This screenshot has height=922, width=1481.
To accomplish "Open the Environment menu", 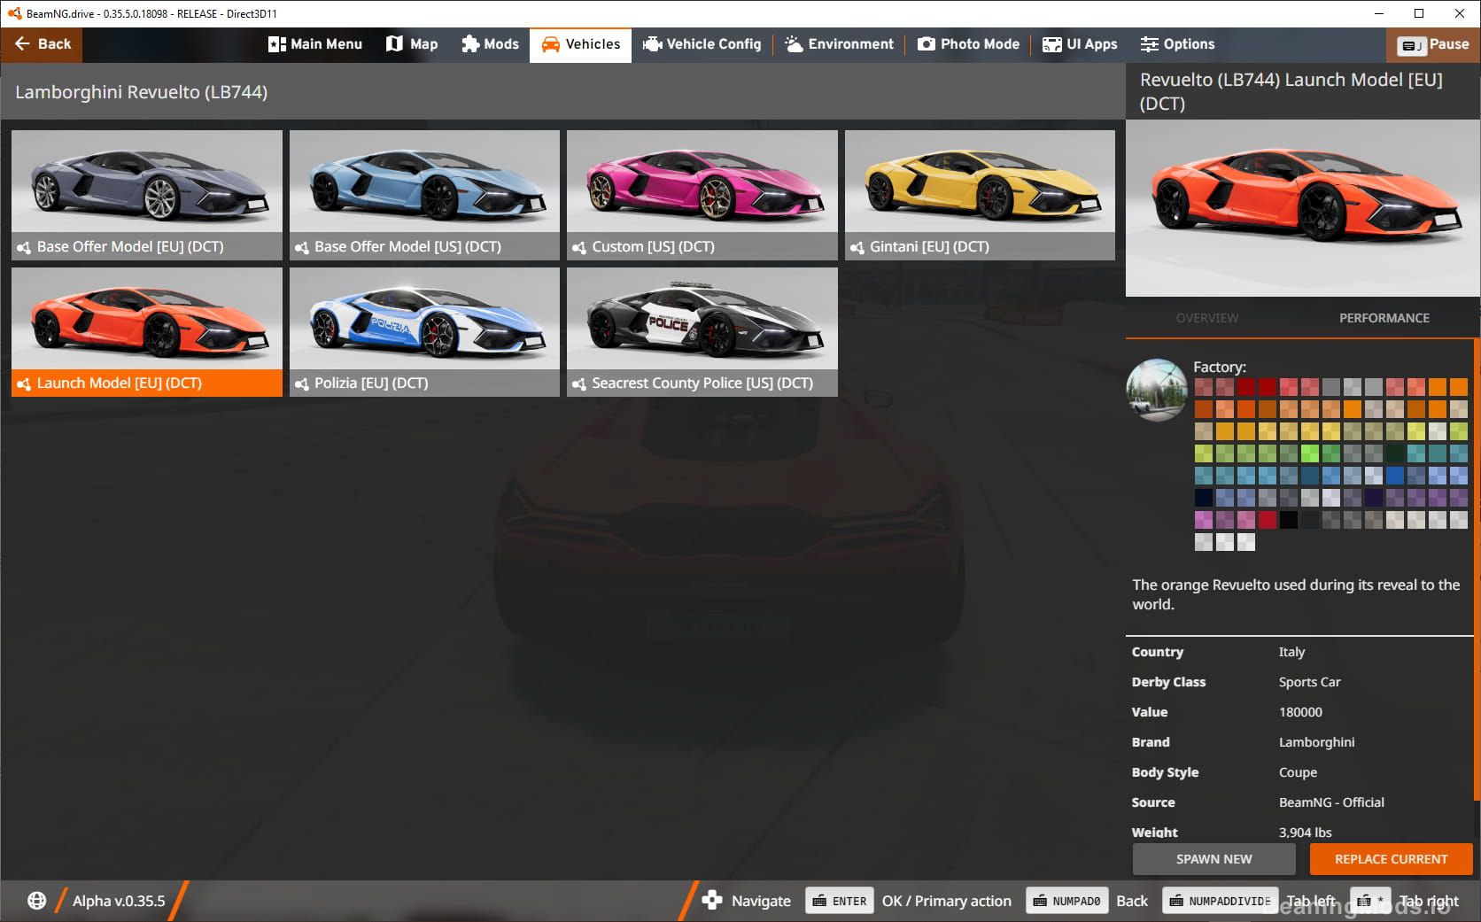I will tap(840, 44).
